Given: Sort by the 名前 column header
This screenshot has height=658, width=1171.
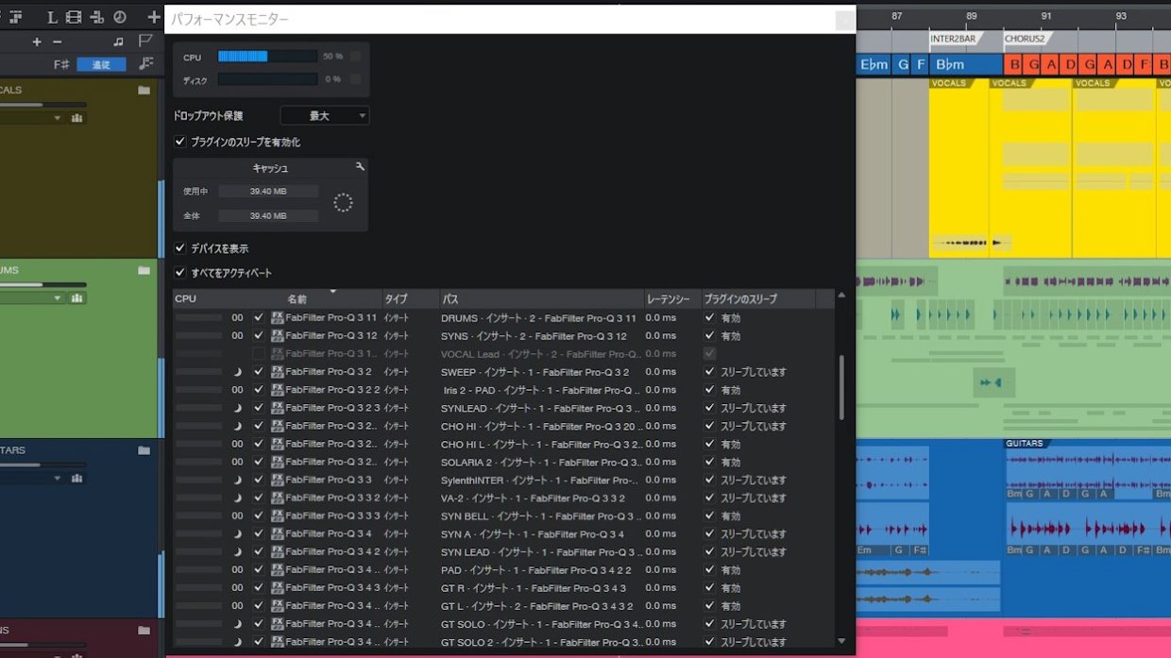Looking at the screenshot, I should (297, 299).
